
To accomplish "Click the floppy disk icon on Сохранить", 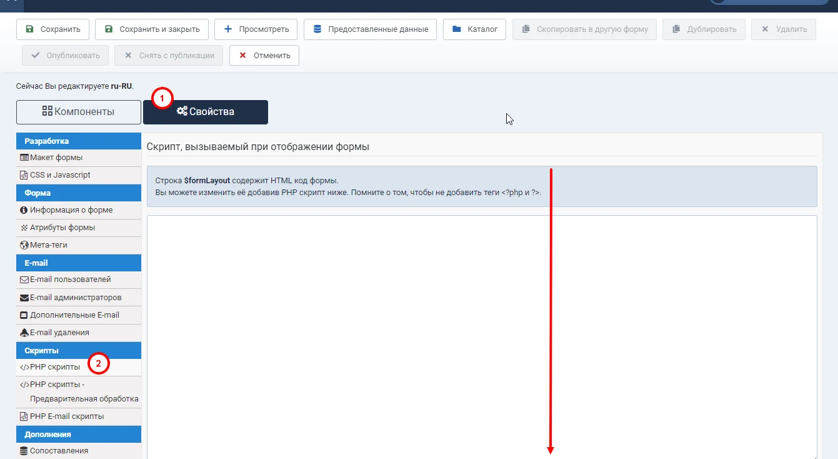I will point(29,29).
